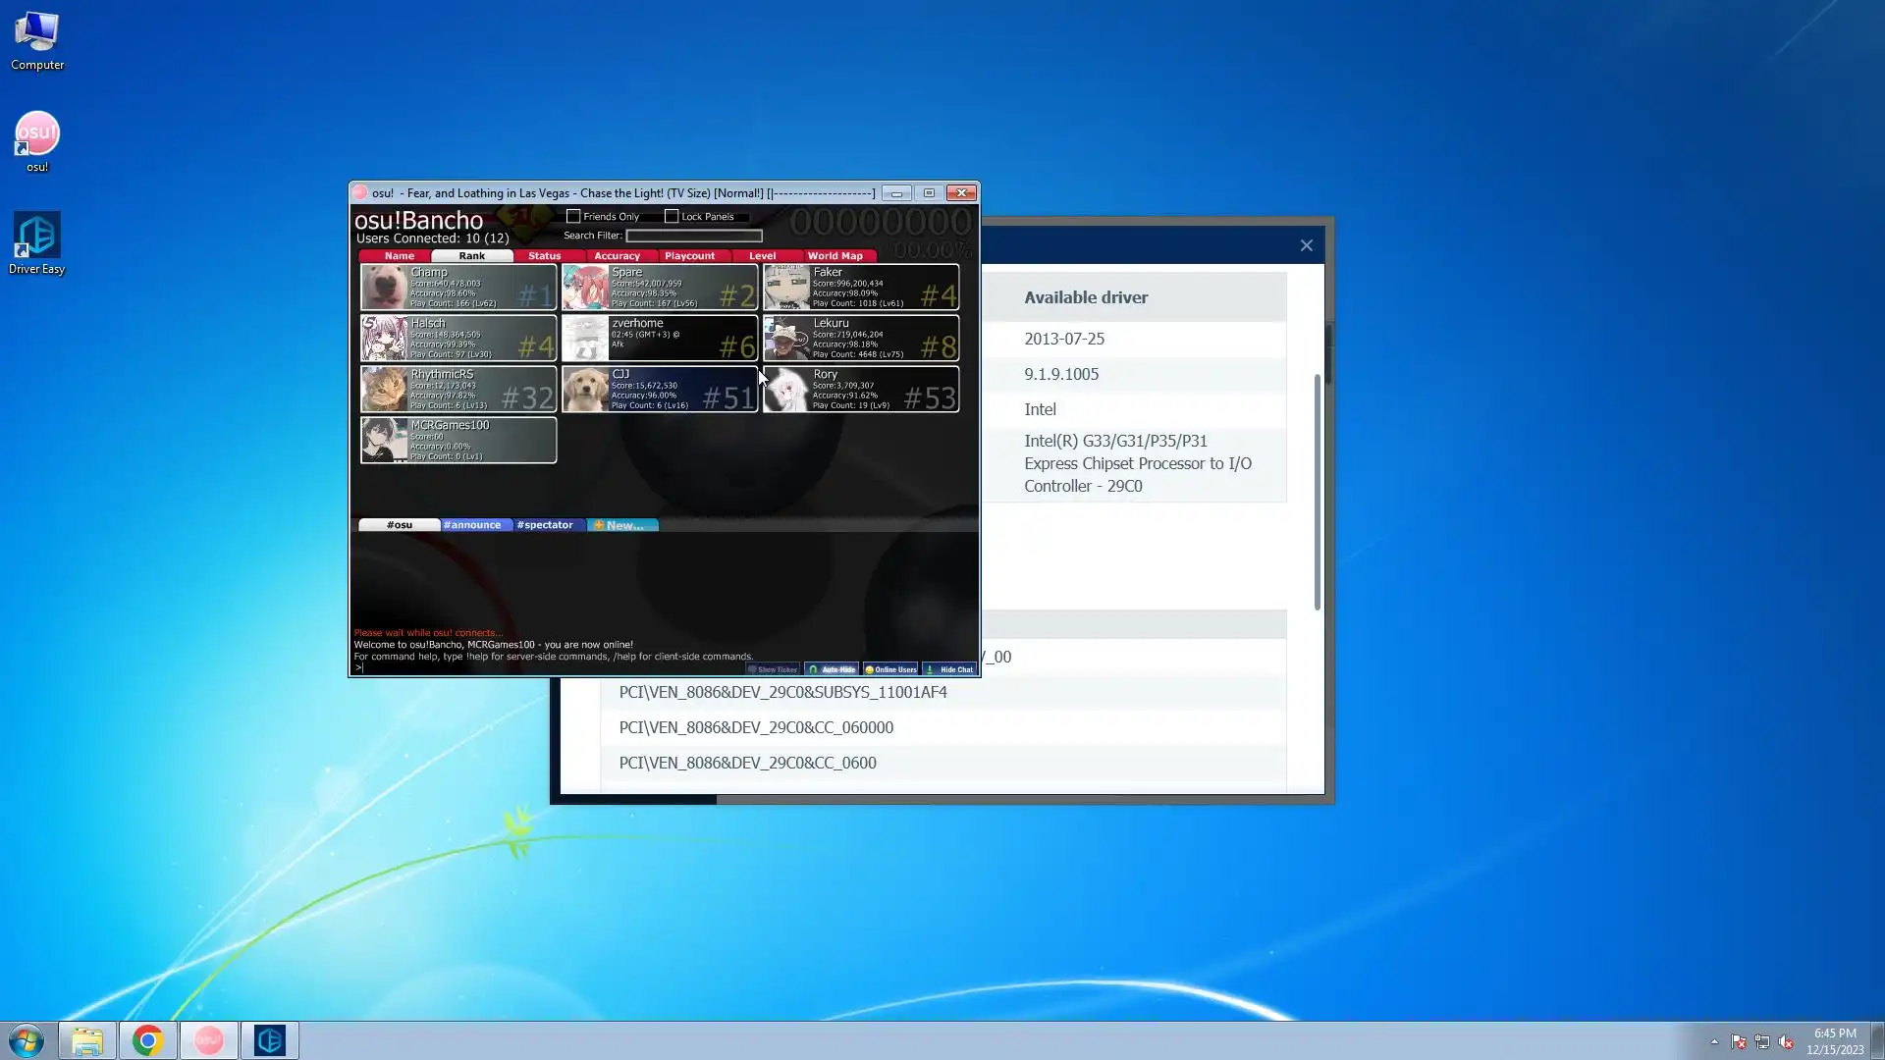
Task: Show hidden icons tray arrow
Action: (x=1714, y=1042)
